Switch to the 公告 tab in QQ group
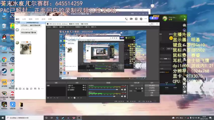The image size is (214, 120). pyautogui.click(x=24, y=19)
